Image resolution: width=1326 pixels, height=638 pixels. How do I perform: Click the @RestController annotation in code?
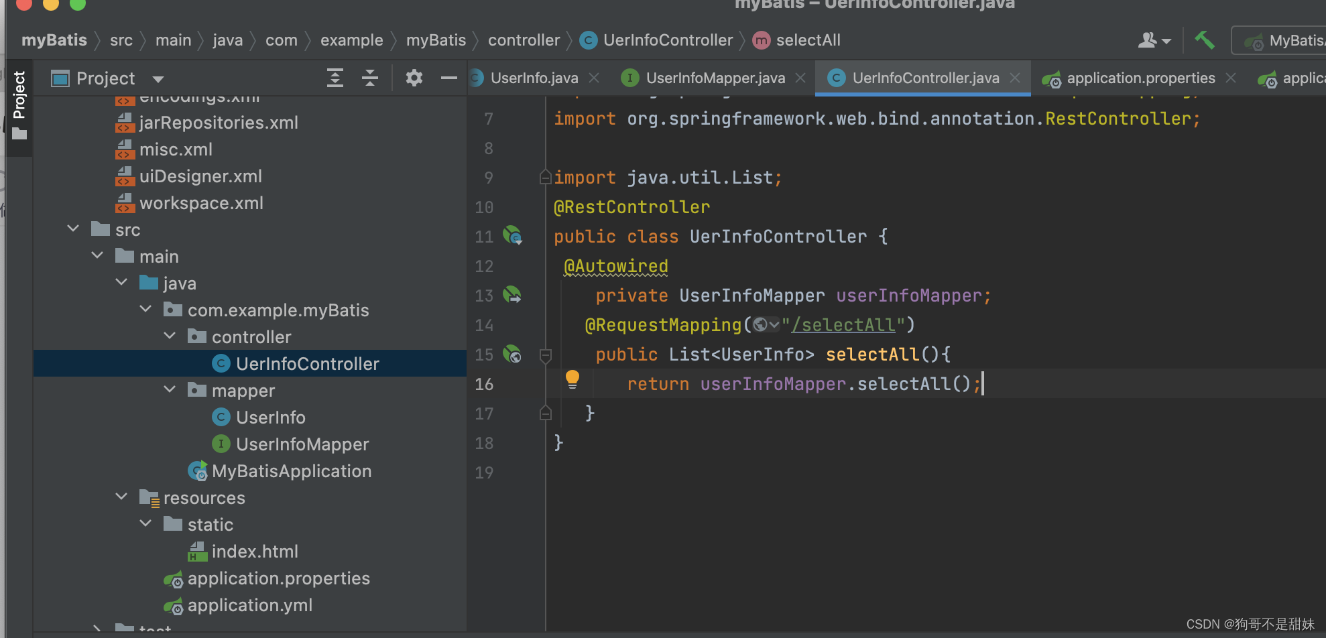tap(631, 207)
